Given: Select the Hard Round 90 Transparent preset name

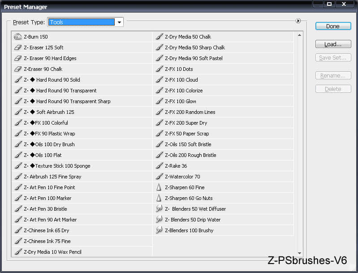Looking at the screenshot, I should pos(66,91).
